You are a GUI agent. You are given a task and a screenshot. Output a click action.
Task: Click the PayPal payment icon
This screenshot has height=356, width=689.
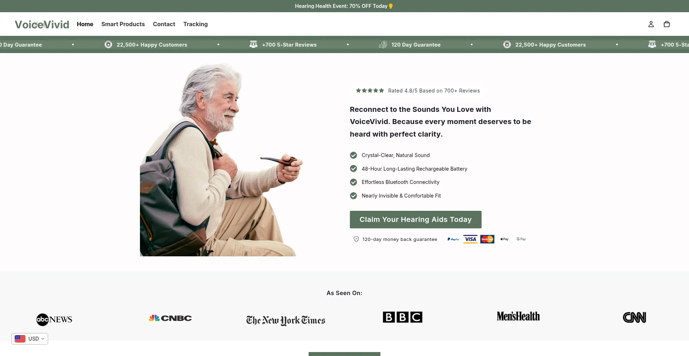tap(454, 239)
